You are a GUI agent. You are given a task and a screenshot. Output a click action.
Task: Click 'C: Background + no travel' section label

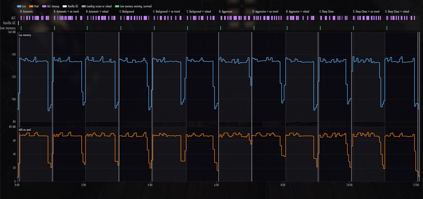click(x=167, y=12)
